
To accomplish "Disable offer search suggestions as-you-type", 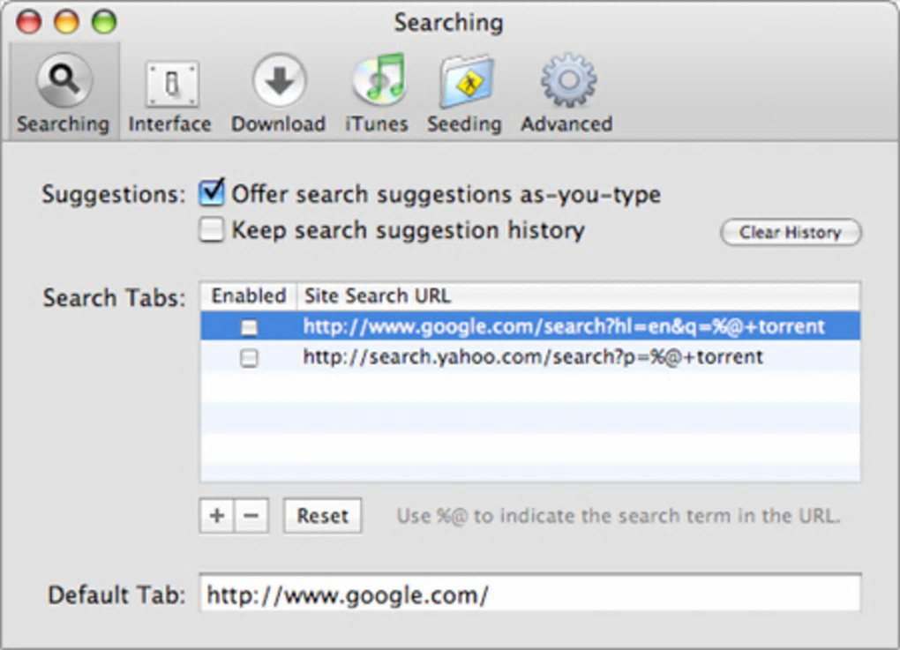I will (212, 192).
